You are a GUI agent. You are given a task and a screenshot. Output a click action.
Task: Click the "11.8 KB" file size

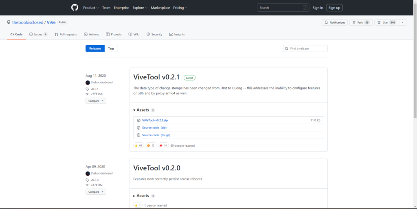316,120
